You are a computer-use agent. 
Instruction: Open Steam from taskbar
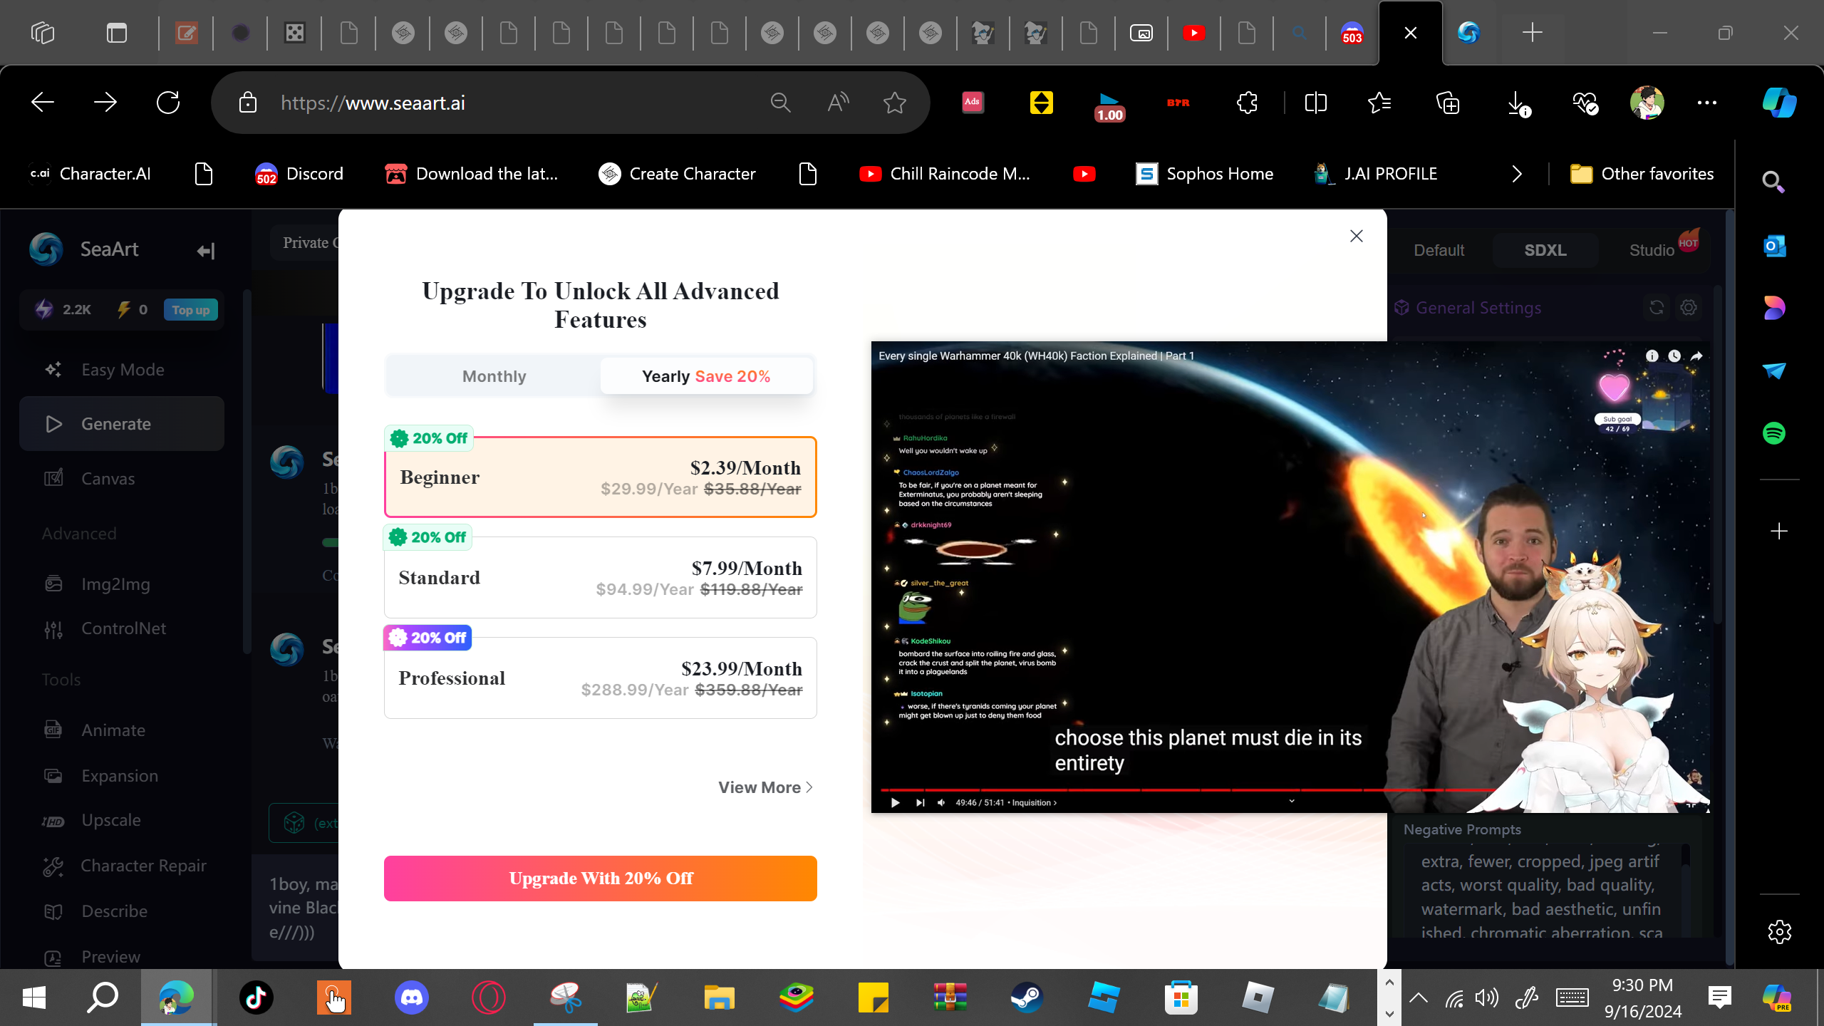coord(1027,997)
